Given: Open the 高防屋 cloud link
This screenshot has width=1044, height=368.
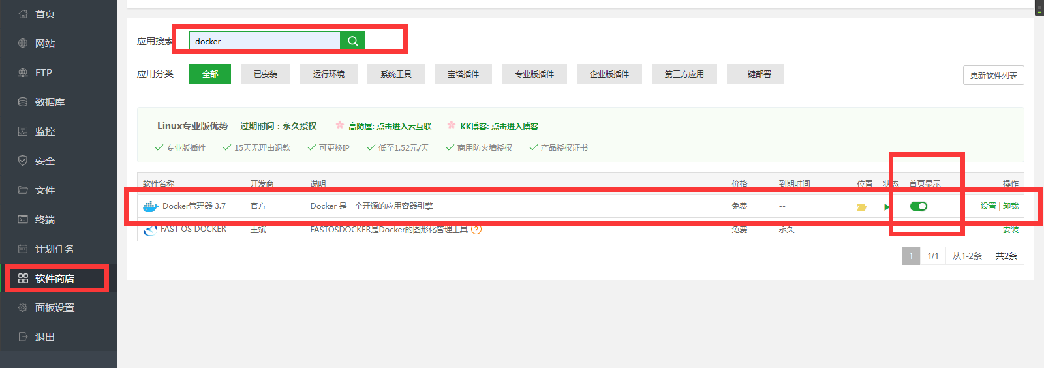Looking at the screenshot, I should click(390, 127).
